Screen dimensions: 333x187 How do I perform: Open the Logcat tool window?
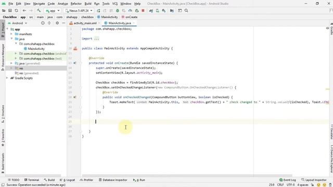(x=67, y=180)
